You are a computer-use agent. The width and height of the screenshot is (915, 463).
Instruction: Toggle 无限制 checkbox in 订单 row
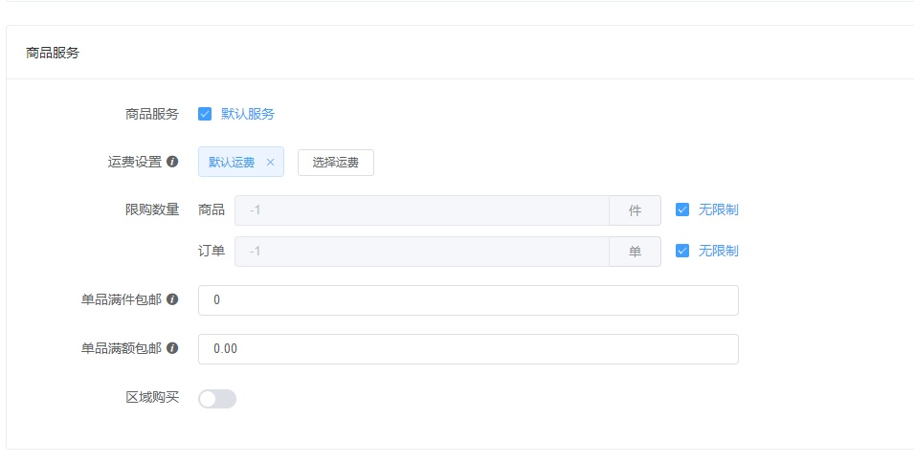[x=682, y=251]
